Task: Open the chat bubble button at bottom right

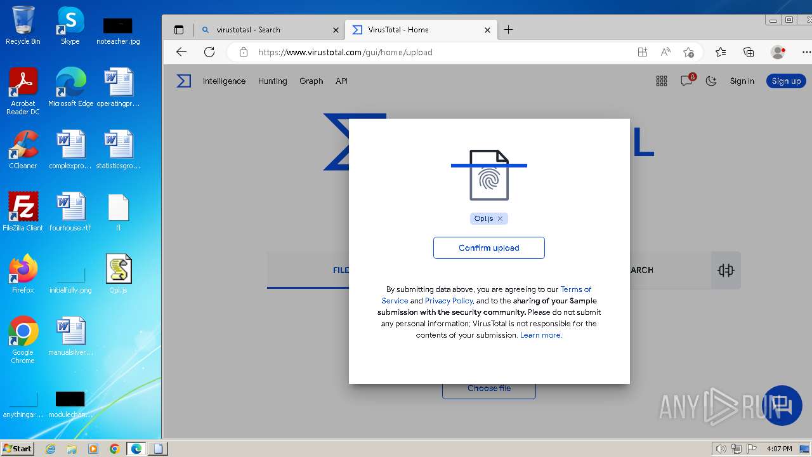Action: coord(782,405)
